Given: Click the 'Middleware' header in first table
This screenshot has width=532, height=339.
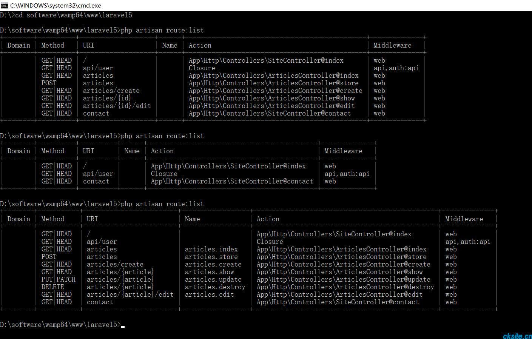Looking at the screenshot, I should coord(392,45).
